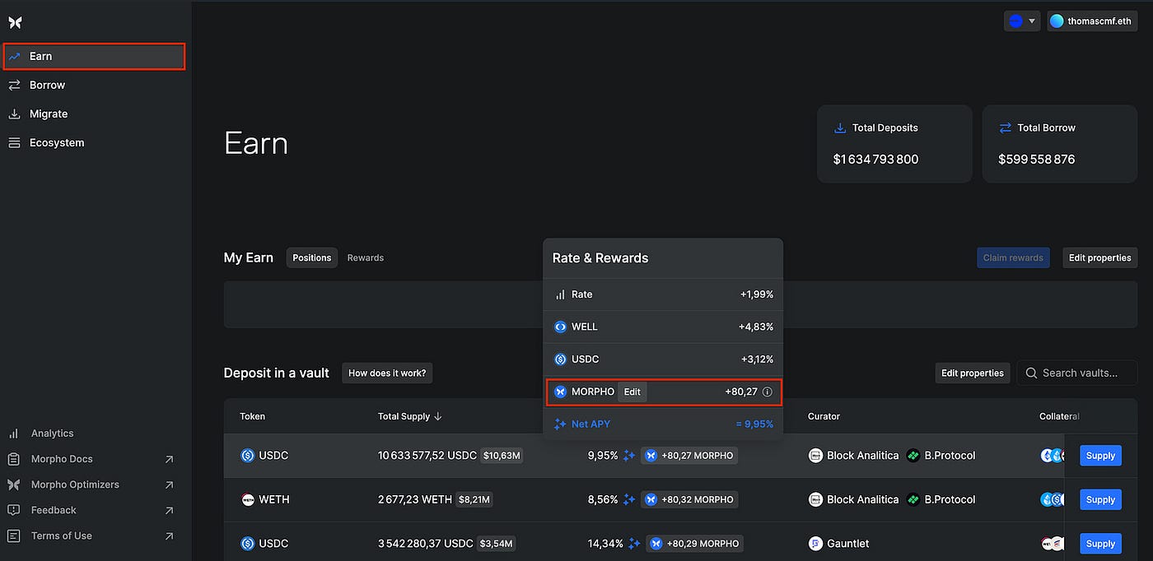Click the $3,54M supply value badge
Screen dimensions: 1153x561
pos(497,544)
